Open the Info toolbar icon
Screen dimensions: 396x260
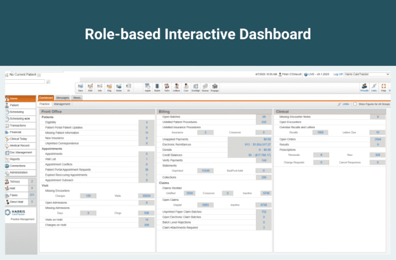tap(100, 88)
